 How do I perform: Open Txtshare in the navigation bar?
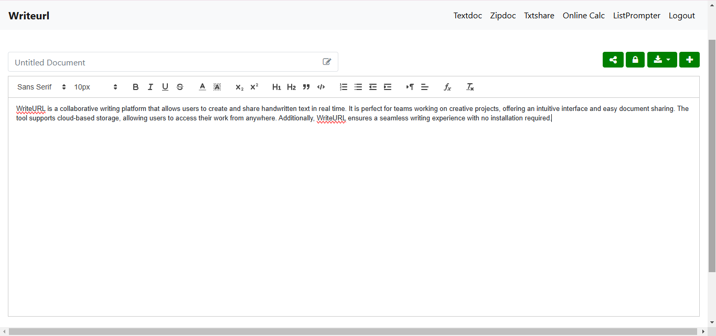(539, 16)
